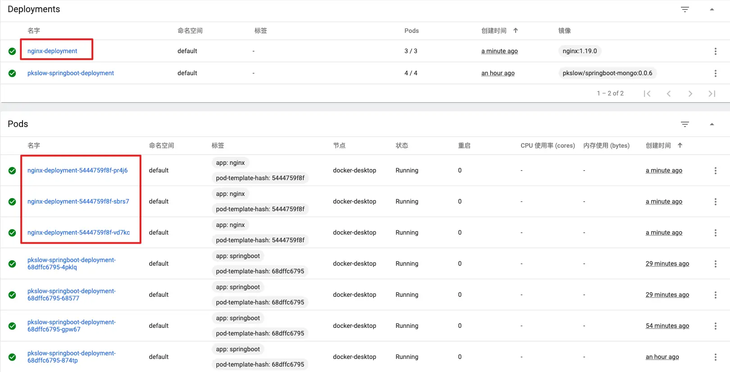Click 'app: nginx' label of pod pr4j6
Image resolution: width=730 pixels, height=372 pixels.
tap(231, 163)
